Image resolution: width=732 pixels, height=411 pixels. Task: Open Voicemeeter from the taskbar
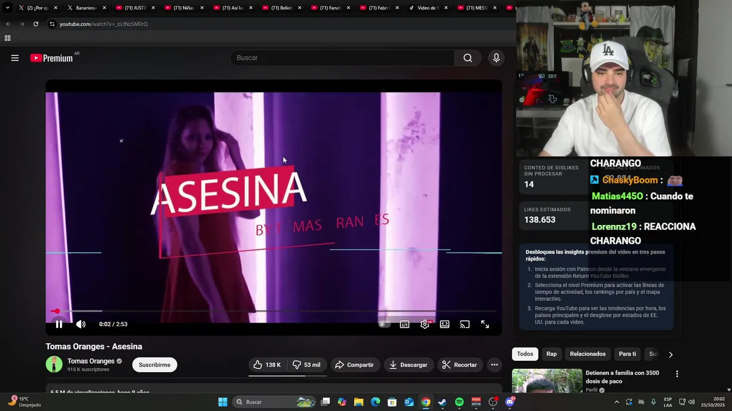(x=476, y=402)
